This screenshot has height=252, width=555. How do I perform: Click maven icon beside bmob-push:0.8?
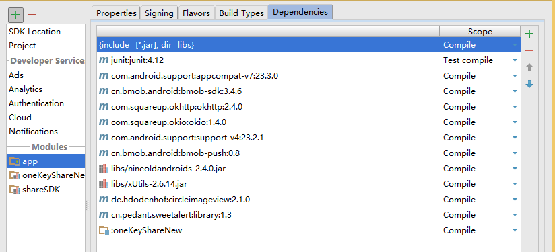tap(104, 153)
